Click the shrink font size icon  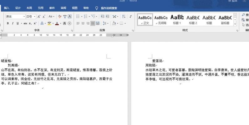pyautogui.click(x=44, y=17)
